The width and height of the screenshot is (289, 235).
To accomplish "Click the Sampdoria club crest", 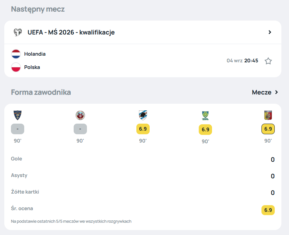I will tap(143, 115).
